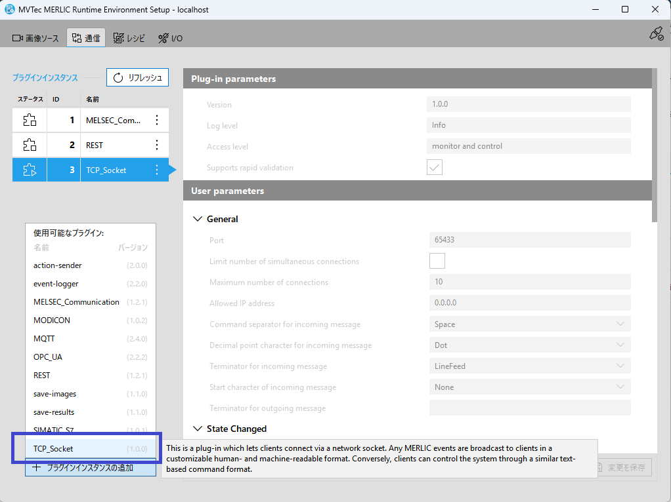Collapse the General section

pyautogui.click(x=197, y=219)
